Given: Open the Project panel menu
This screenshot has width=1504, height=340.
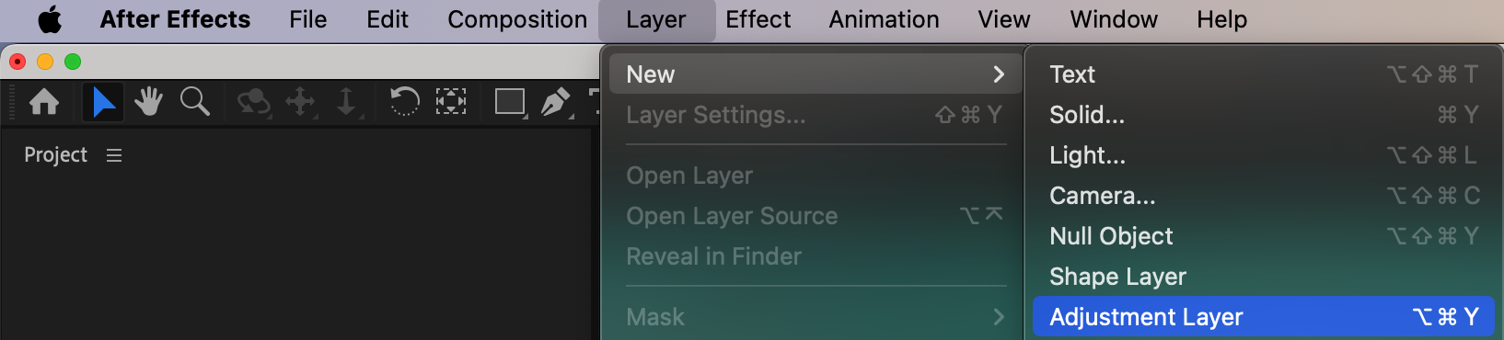Looking at the screenshot, I should coord(114,155).
